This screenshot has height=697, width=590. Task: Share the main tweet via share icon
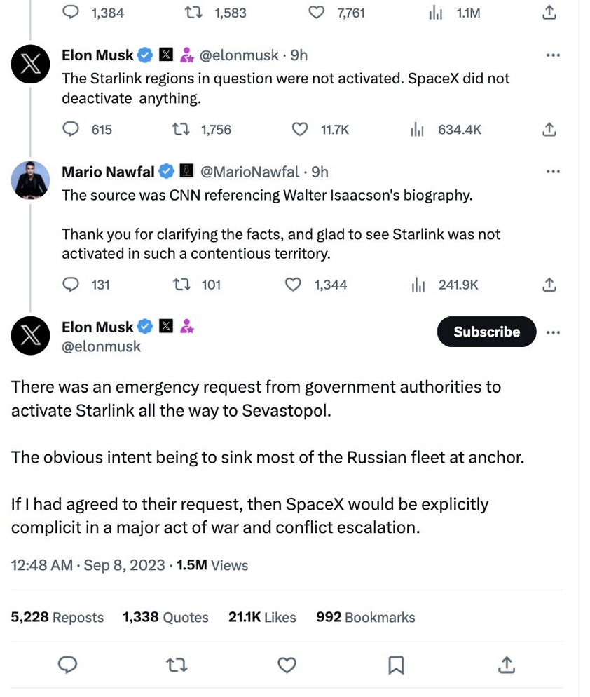click(x=505, y=664)
